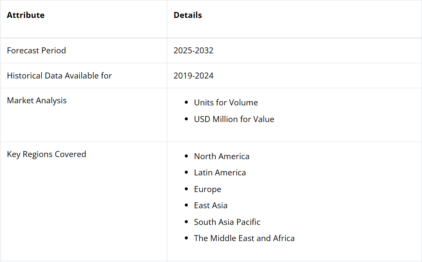
Task: Click the East Asia list item
Action: (210, 205)
